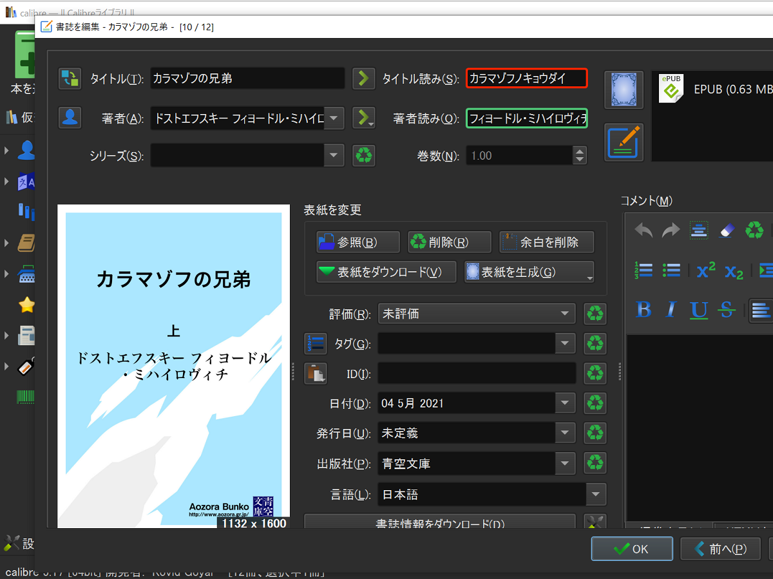Click the OK button
This screenshot has height=579, width=773.
click(x=631, y=549)
